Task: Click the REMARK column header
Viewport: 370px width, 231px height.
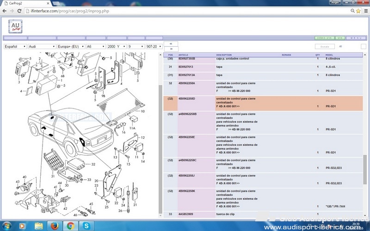Action: (x=286, y=55)
